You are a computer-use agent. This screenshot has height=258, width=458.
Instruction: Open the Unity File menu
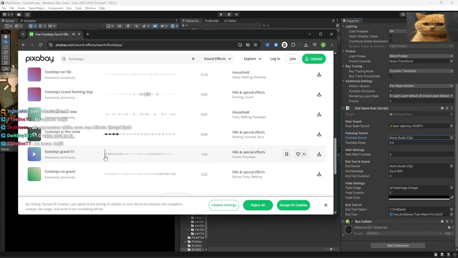tap(4, 8)
